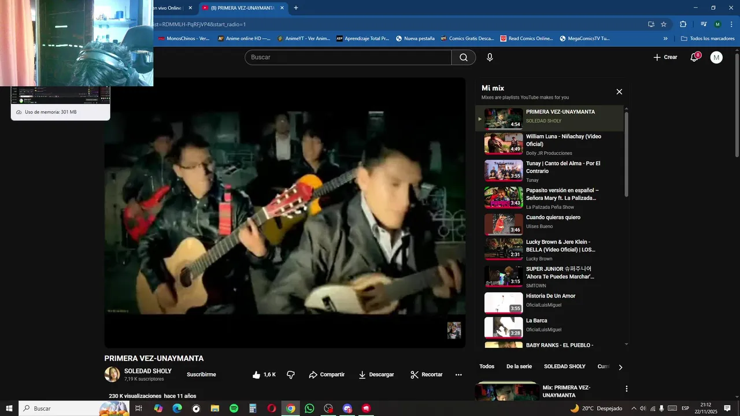Select Lucky Brown & Jere Klein - BELLA
Viewport: 740px width, 416px height.
(x=550, y=250)
